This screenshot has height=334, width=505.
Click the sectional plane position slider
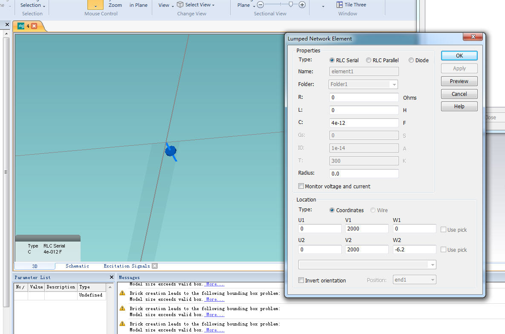(x=291, y=5)
